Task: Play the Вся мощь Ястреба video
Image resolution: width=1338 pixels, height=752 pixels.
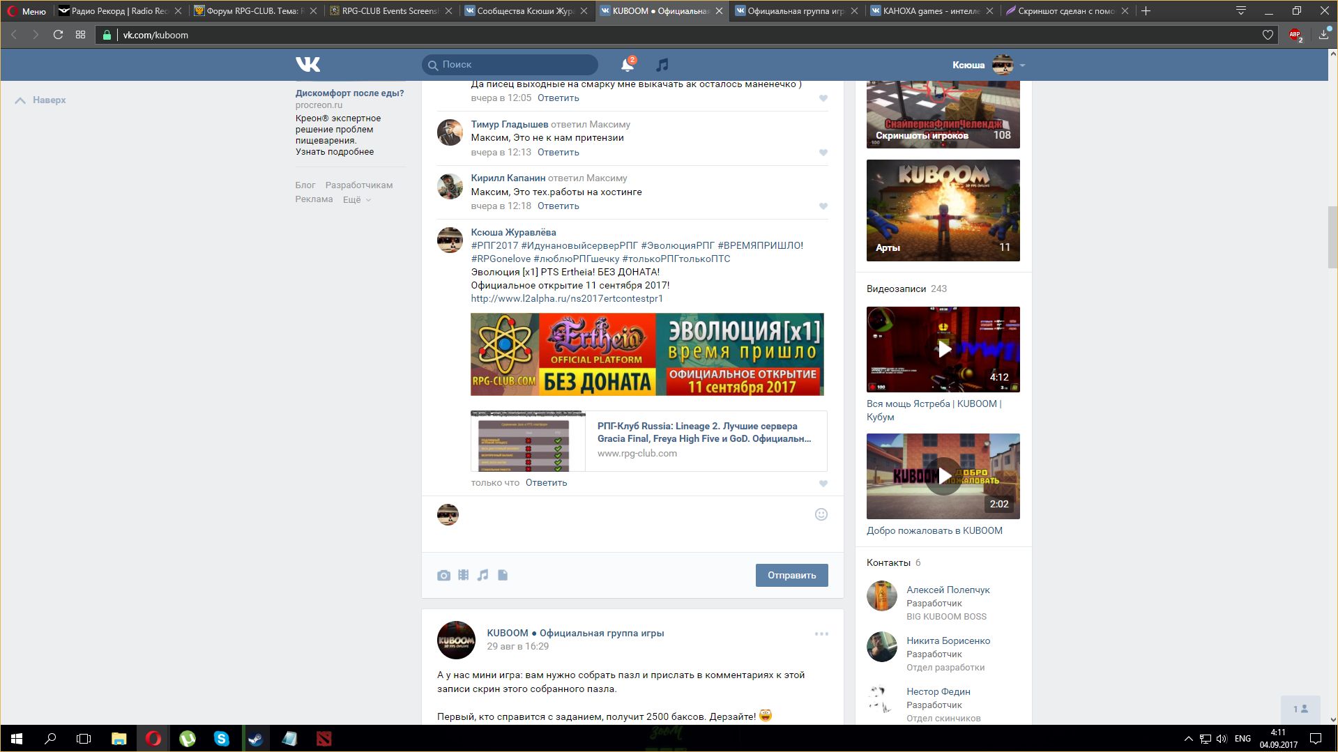Action: pos(943,349)
